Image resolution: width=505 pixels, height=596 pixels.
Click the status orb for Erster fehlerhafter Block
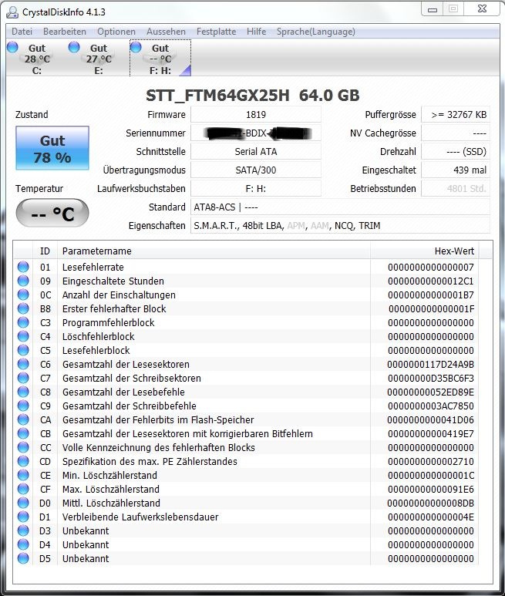[23, 308]
